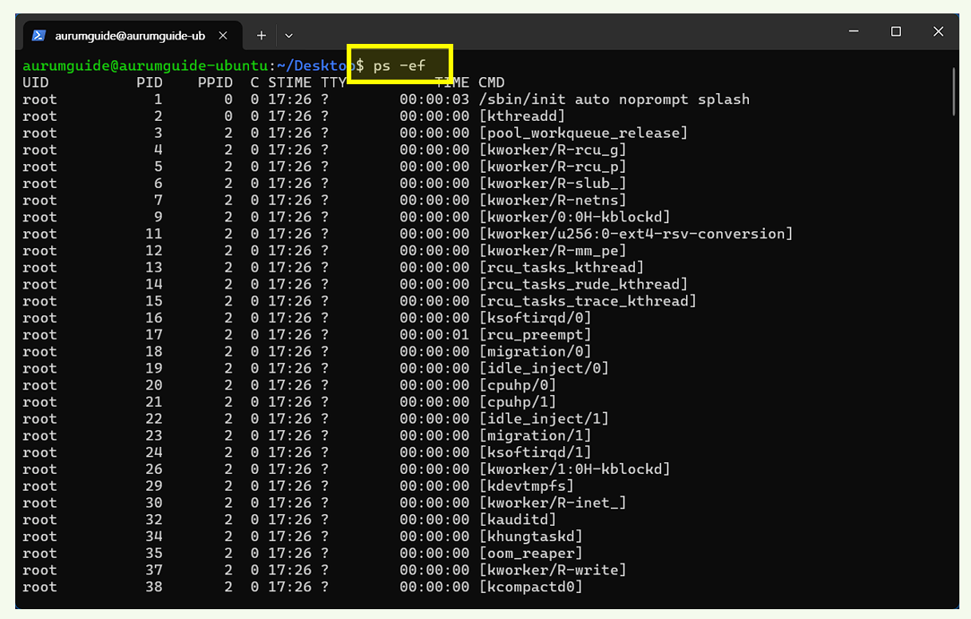Click the [pool_workqueue_release] entry
The height and width of the screenshot is (619, 971).
click(583, 133)
